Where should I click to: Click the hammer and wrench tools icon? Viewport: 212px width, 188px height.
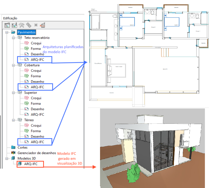click(22, 25)
